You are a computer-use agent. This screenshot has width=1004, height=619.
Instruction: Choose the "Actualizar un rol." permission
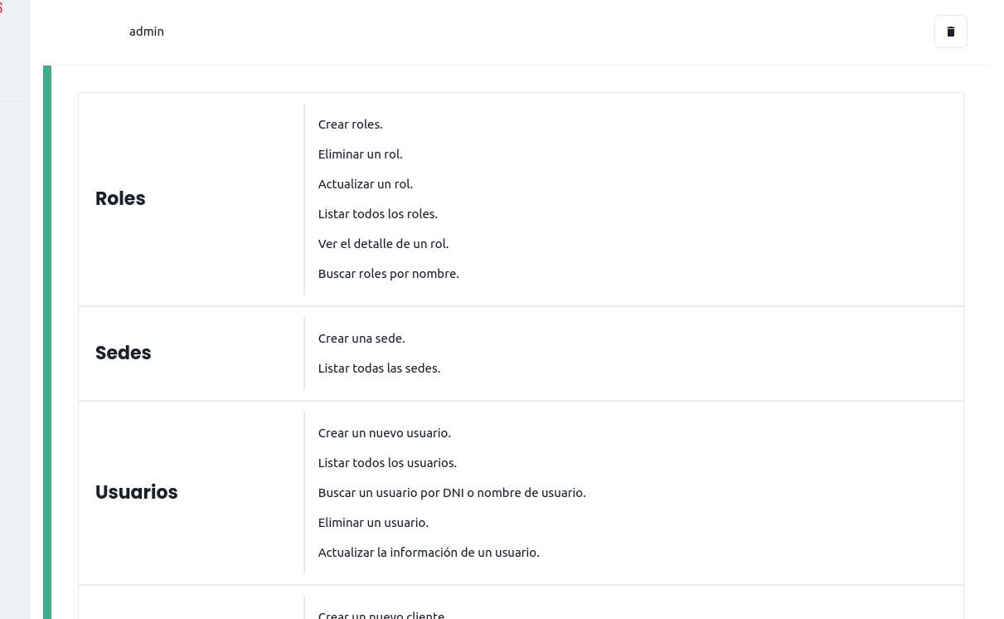click(x=365, y=184)
